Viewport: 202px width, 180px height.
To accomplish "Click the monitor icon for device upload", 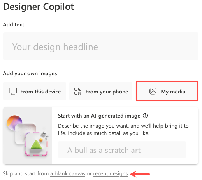I will [x=13, y=92].
